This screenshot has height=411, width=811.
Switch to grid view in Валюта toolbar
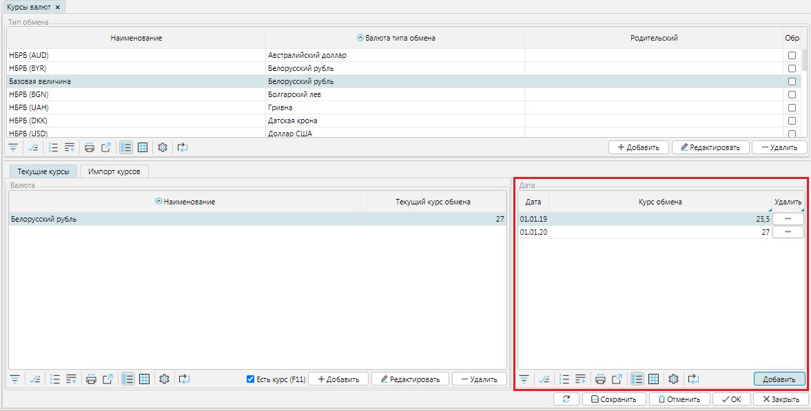[145, 379]
